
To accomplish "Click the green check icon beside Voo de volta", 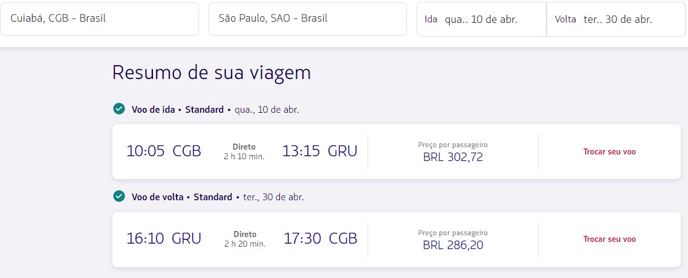I will 119,197.
